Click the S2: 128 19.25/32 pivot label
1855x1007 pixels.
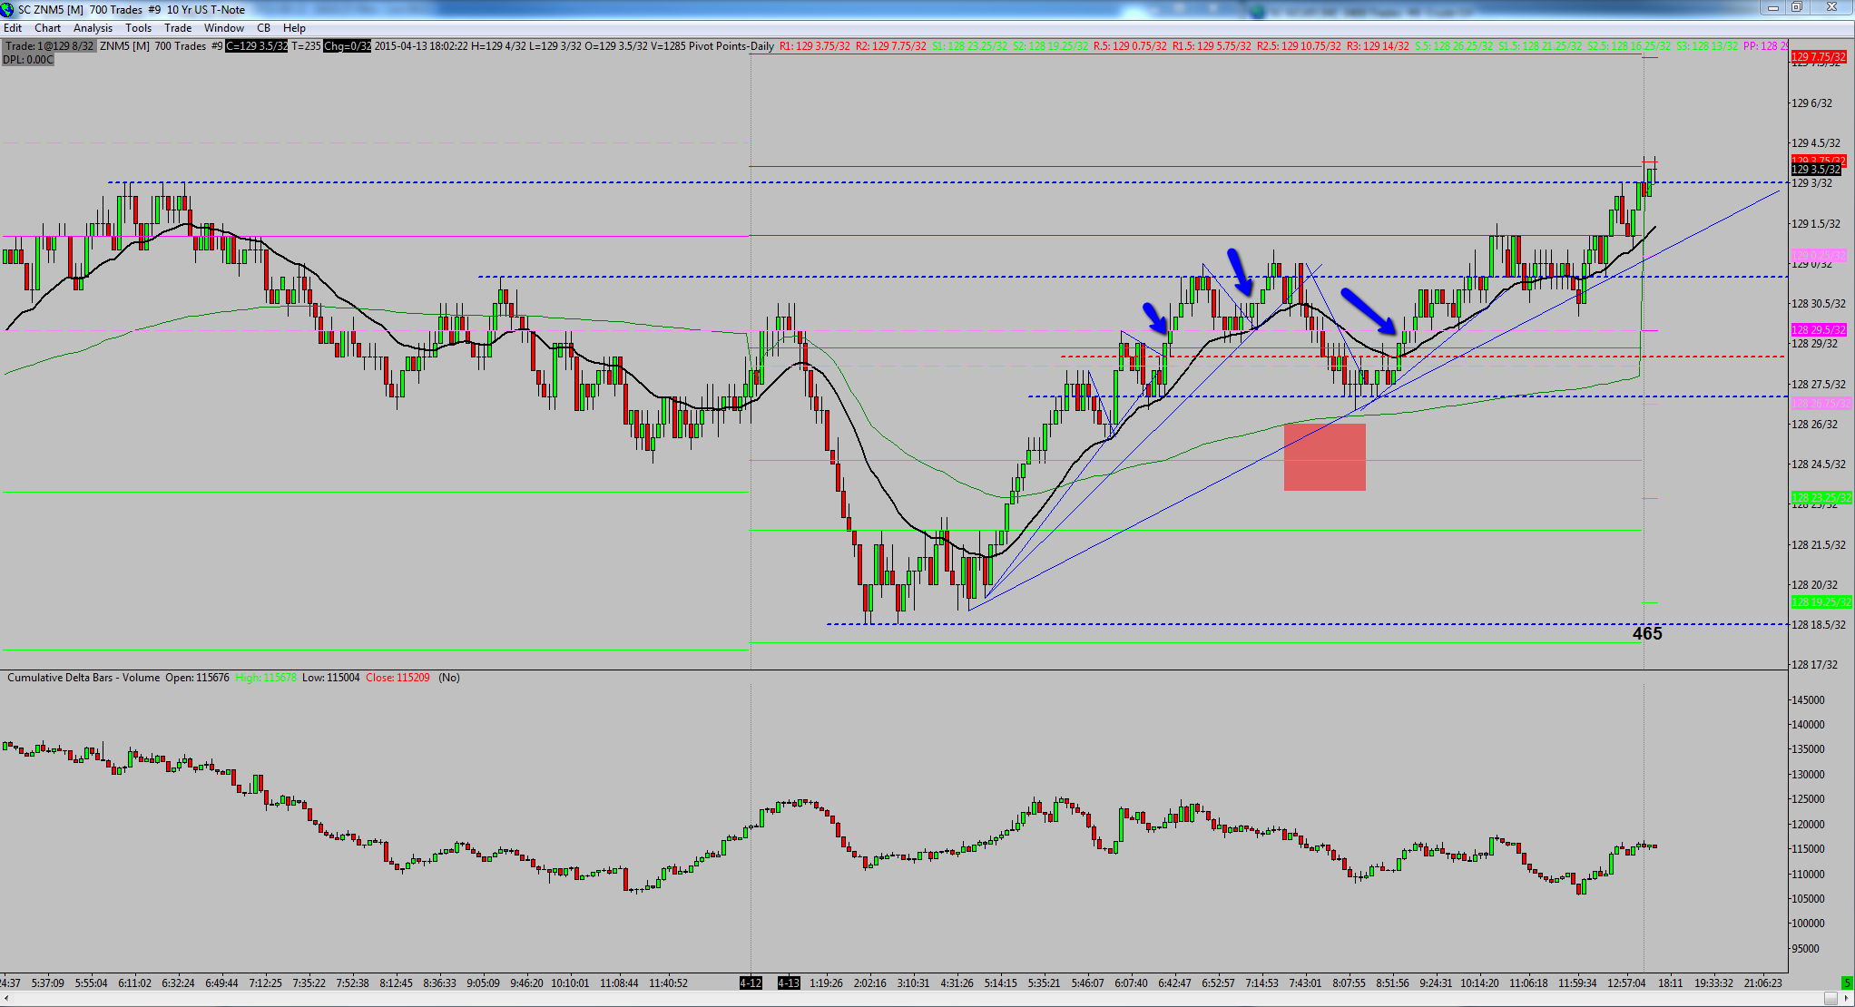pos(1051,46)
